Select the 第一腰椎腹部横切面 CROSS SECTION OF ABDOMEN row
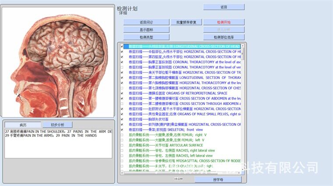 click(x=185, y=98)
